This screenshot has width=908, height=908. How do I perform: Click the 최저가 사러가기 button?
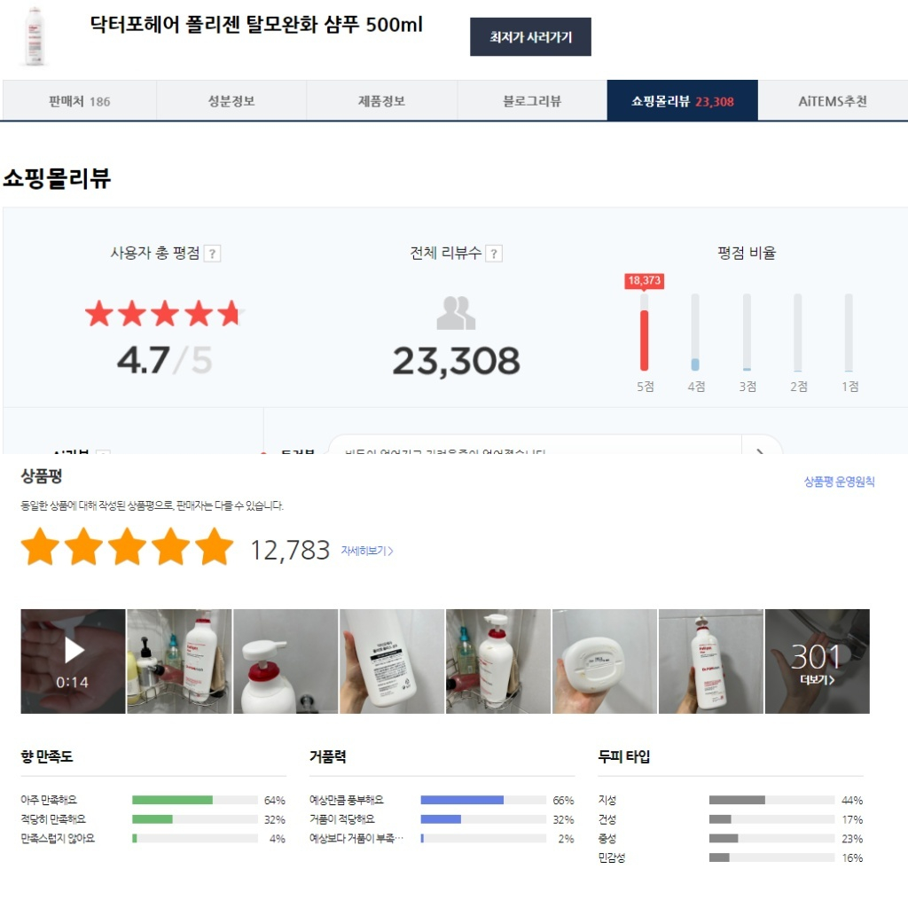[530, 37]
